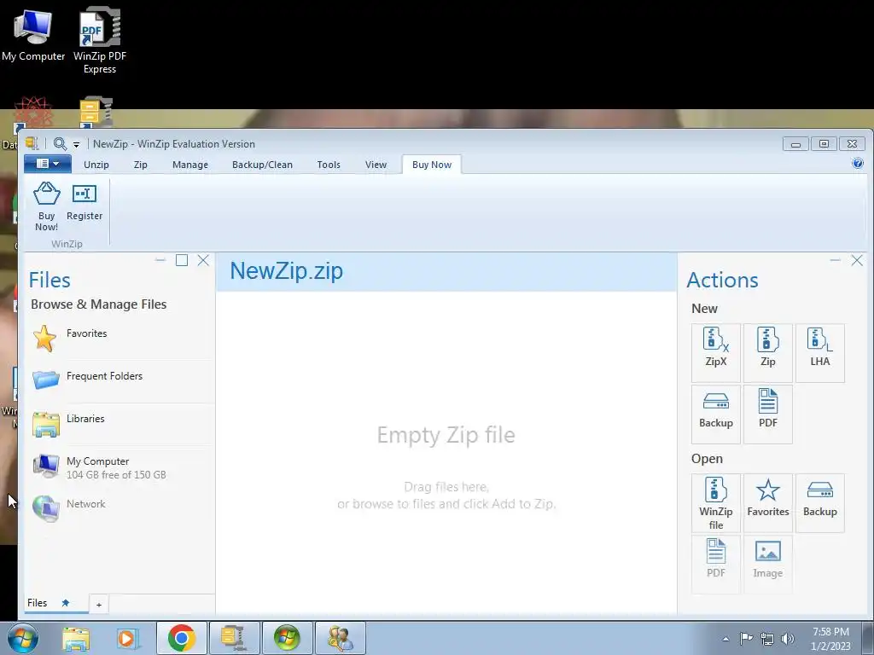Click the WinZip taskbar button

pyautogui.click(x=234, y=638)
